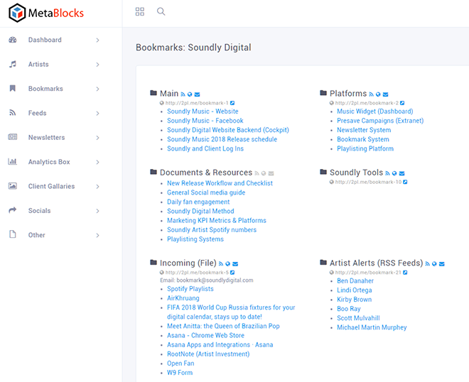Screen dimensions: 469x382
Task: Click the Socials share arrow icon
Action: 13,210
